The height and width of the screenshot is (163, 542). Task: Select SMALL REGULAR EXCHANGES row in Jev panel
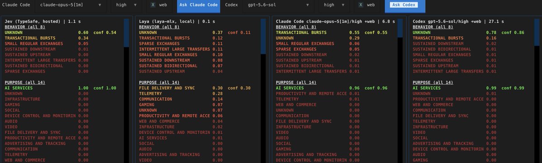47,43
